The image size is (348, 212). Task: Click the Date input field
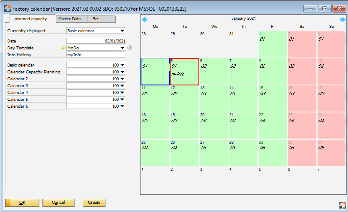pos(96,41)
